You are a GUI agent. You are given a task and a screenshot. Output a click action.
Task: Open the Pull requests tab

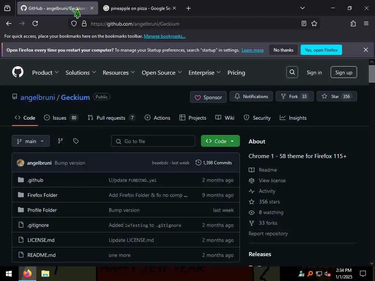tap(111, 118)
